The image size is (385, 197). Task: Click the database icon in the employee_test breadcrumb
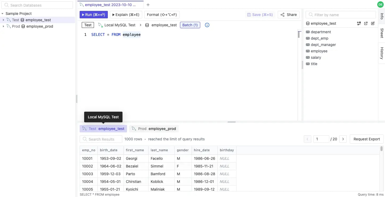(147, 25)
